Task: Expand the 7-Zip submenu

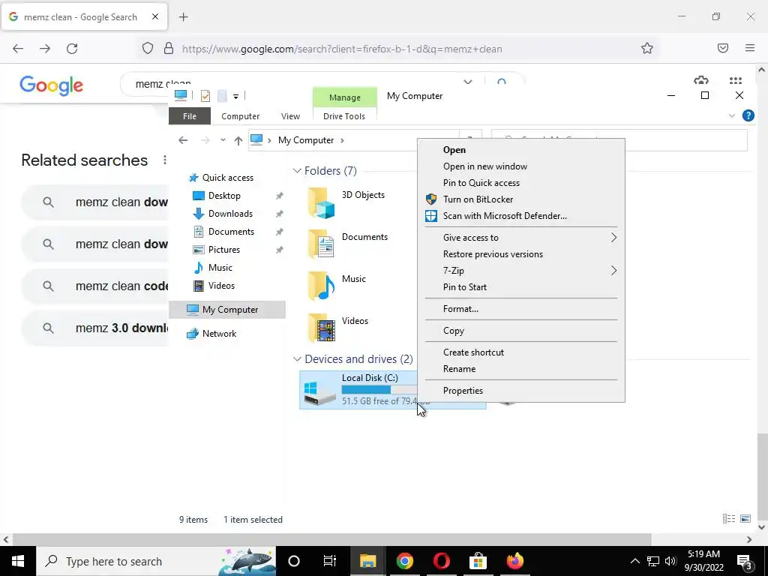Action: [x=520, y=271]
